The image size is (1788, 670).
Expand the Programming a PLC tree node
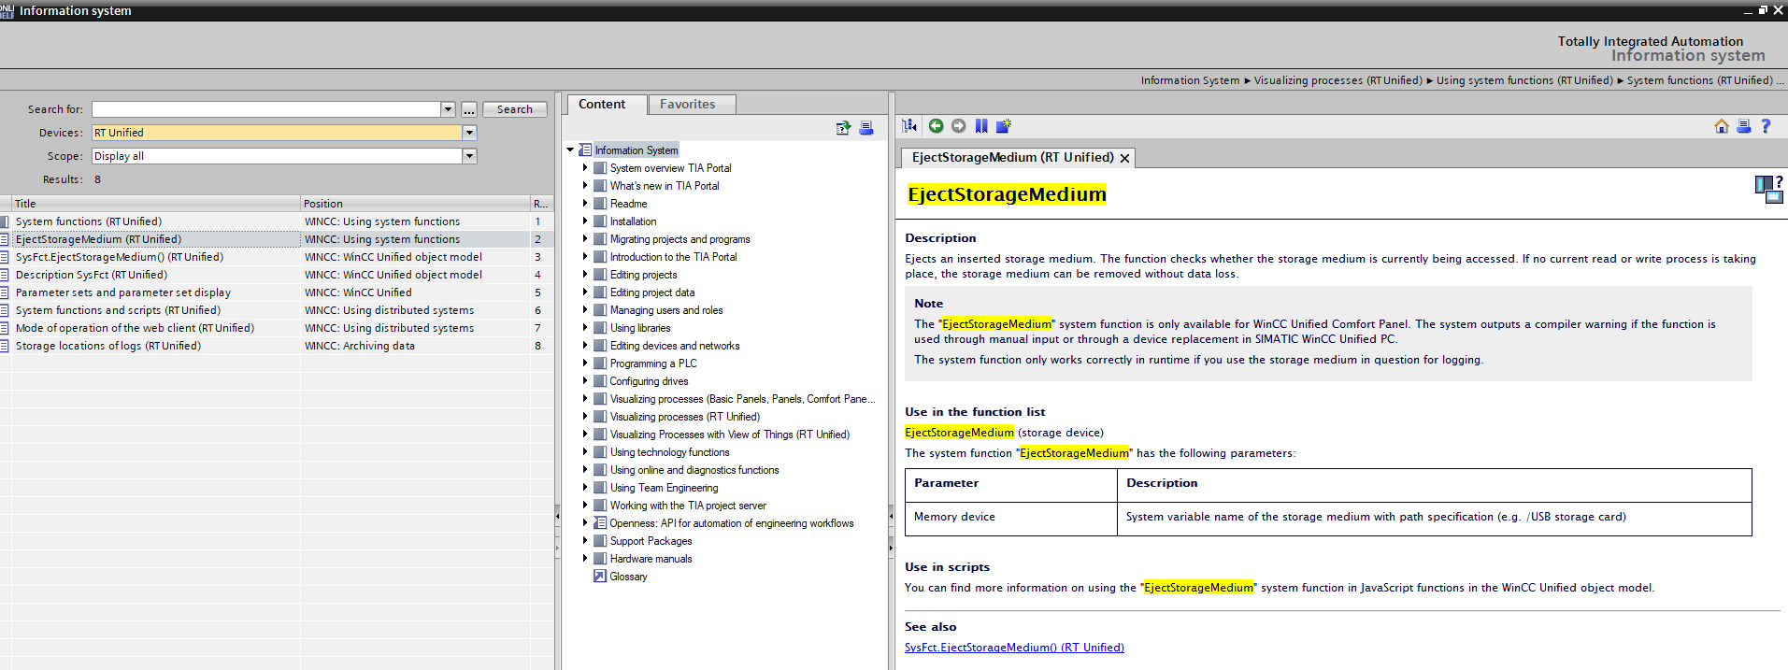(585, 364)
